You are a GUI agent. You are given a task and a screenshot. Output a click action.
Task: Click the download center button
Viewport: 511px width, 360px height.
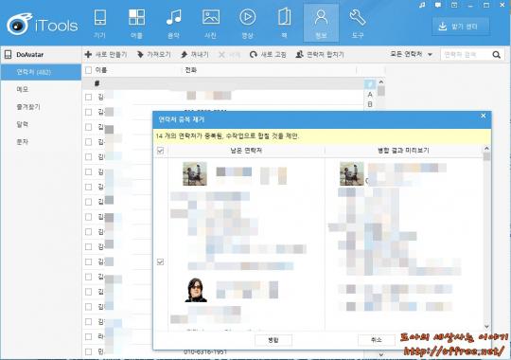[461, 27]
